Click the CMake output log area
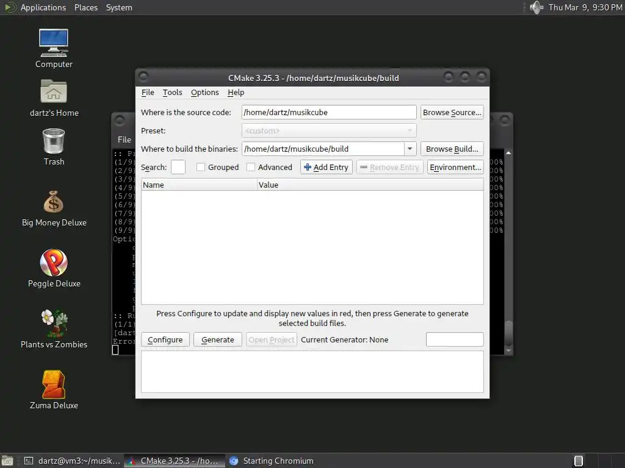The height and width of the screenshot is (468, 625). pyautogui.click(x=312, y=371)
